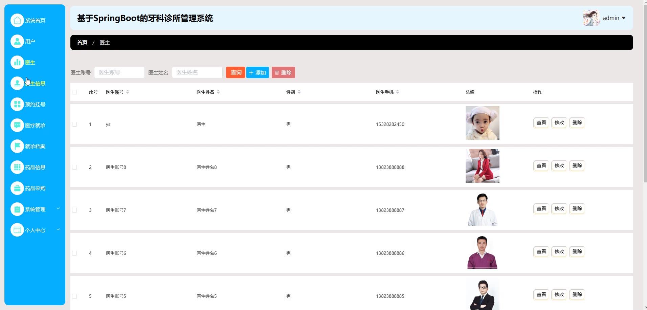Open 用户 in the sidebar

tap(30, 41)
